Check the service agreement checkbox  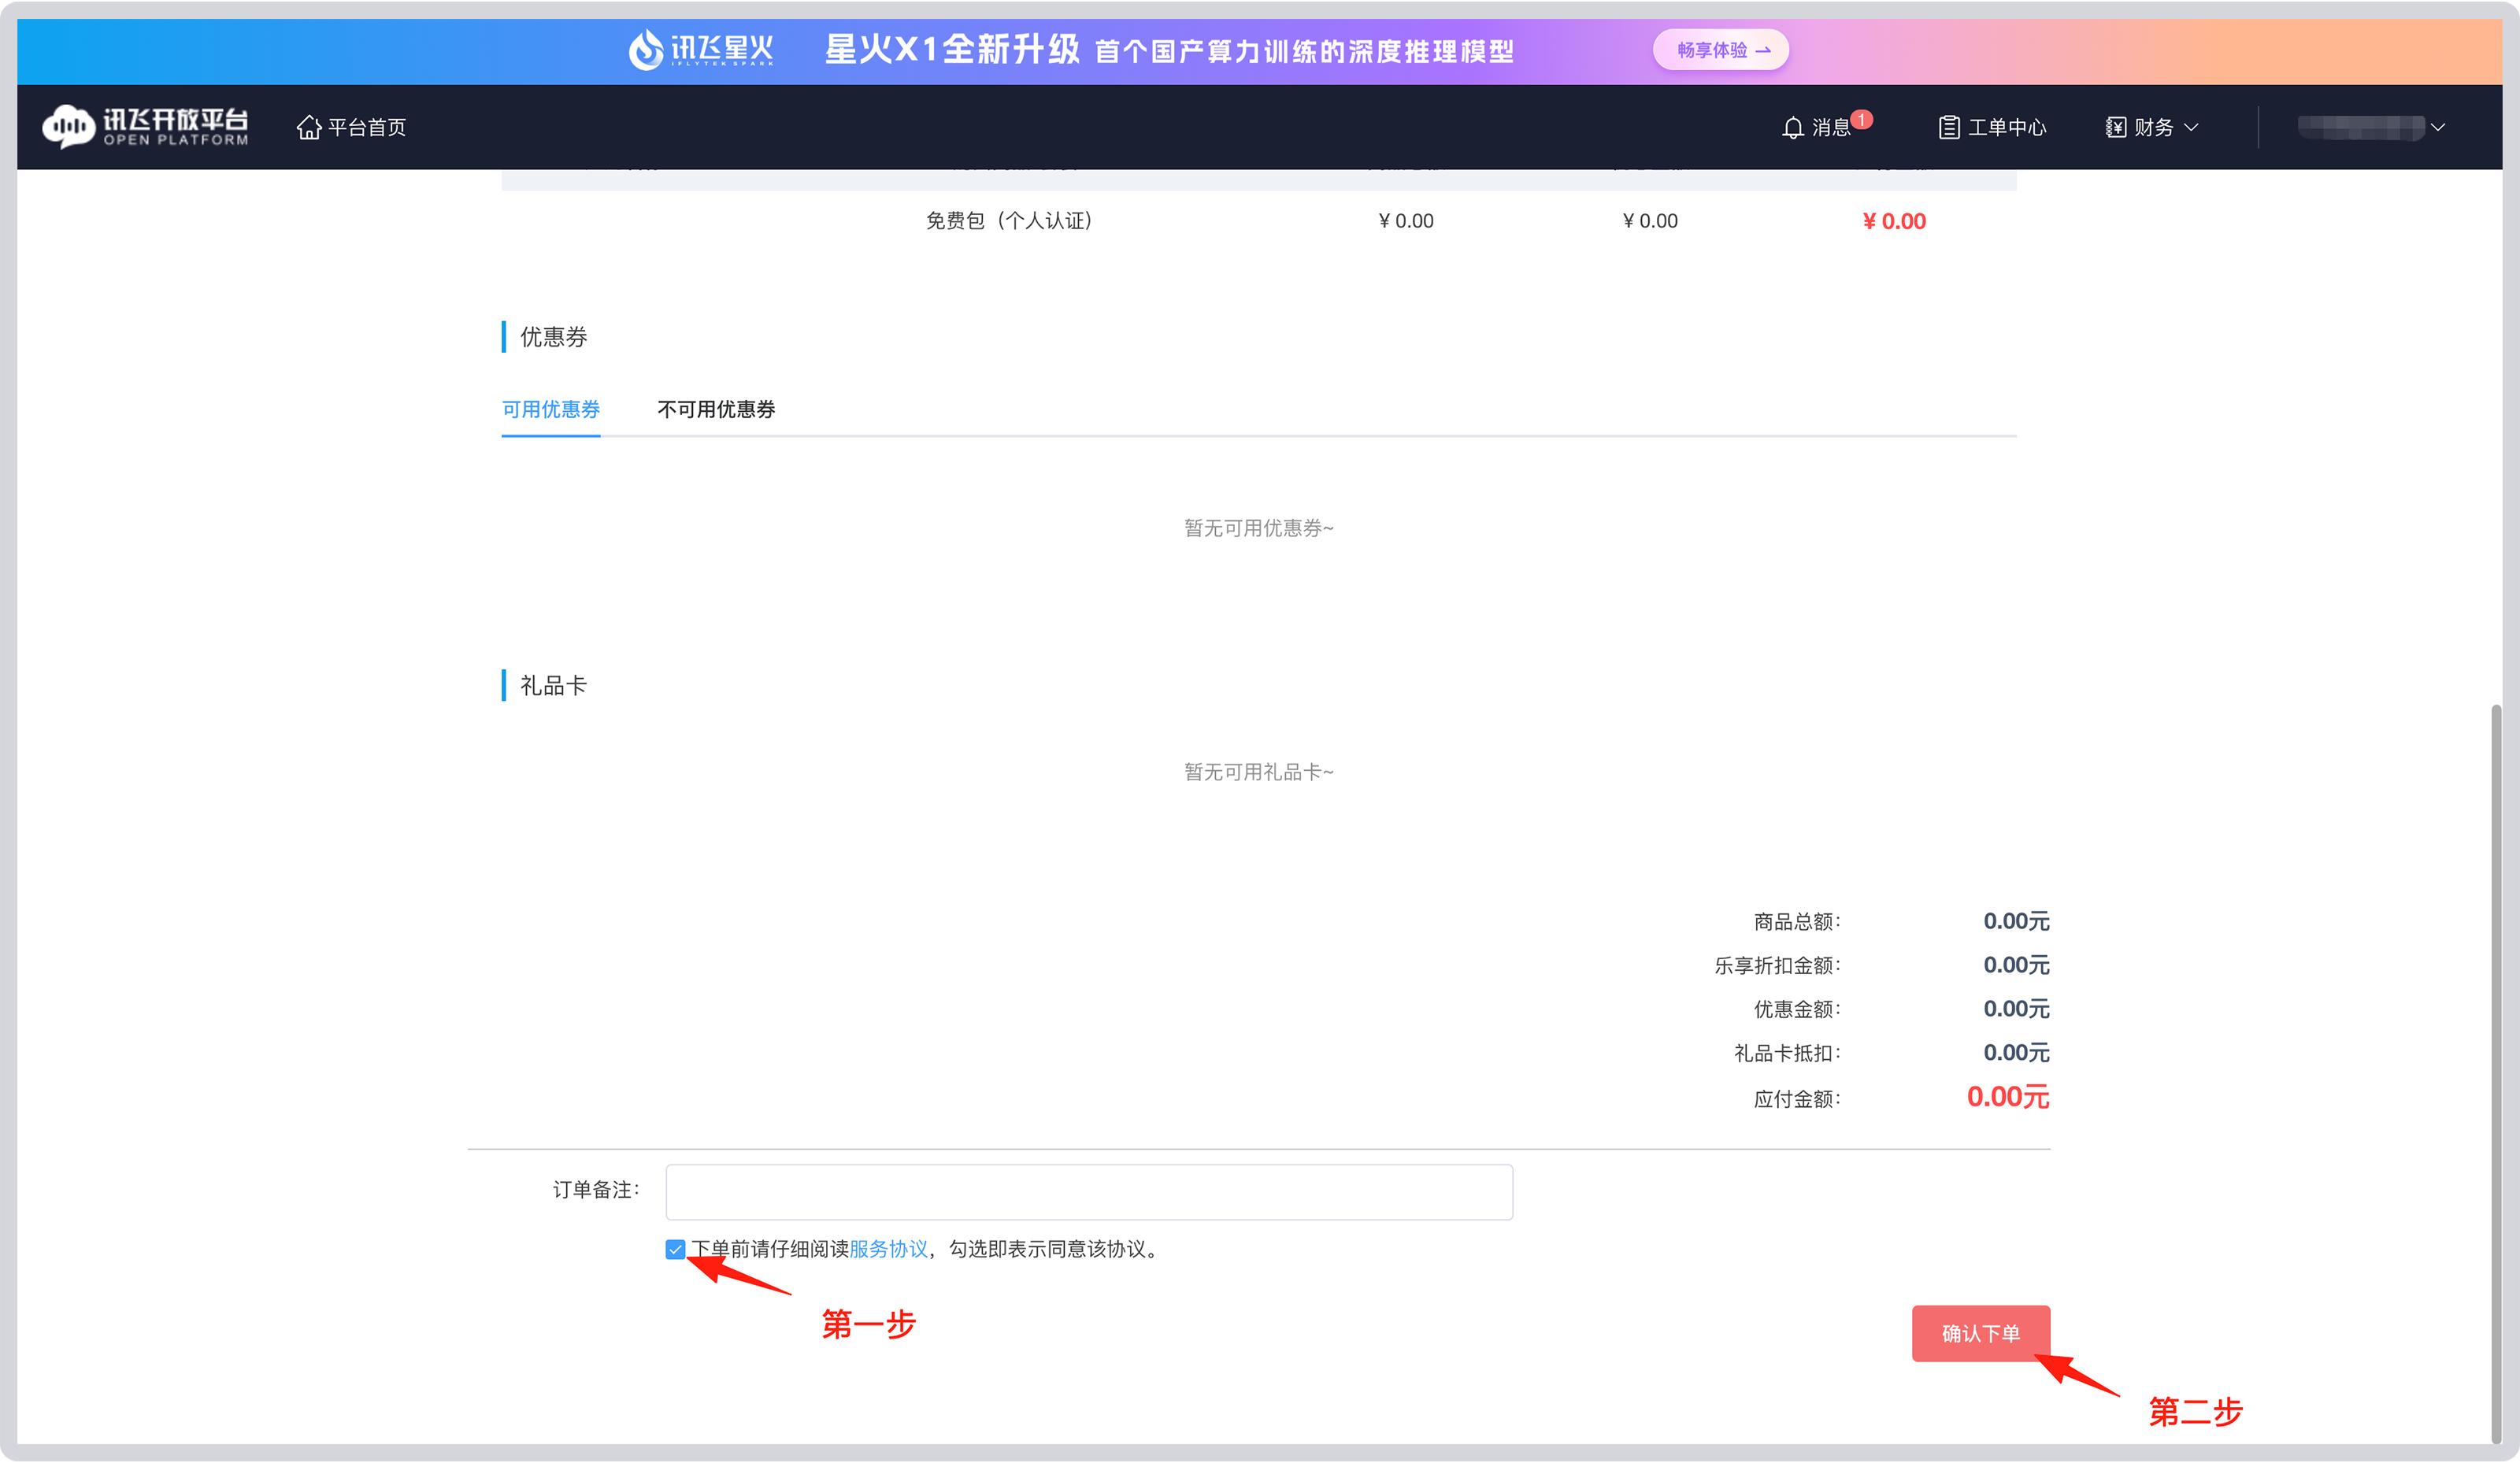coord(675,1249)
